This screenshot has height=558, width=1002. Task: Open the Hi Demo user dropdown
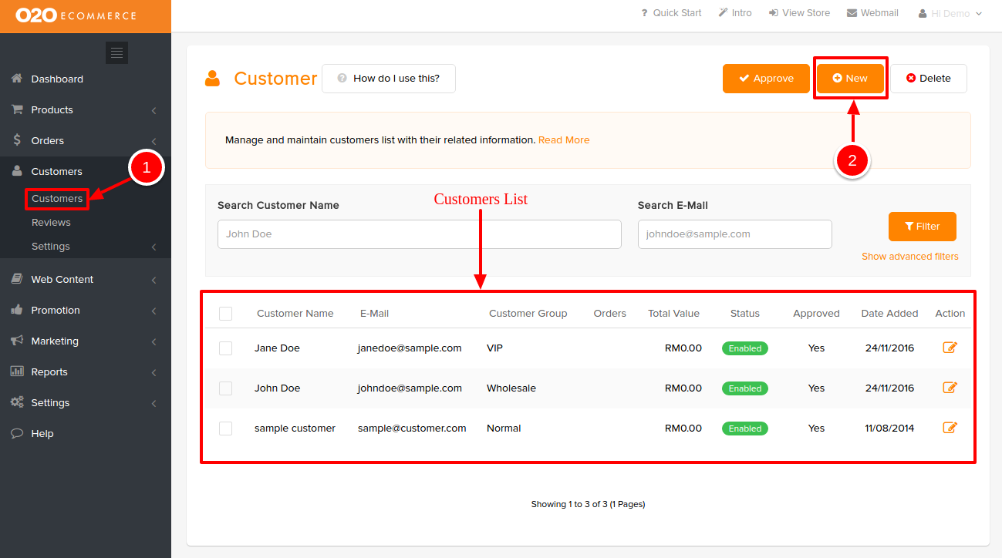tap(950, 13)
